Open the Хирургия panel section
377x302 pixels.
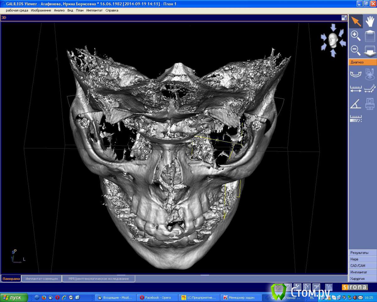[363, 279]
